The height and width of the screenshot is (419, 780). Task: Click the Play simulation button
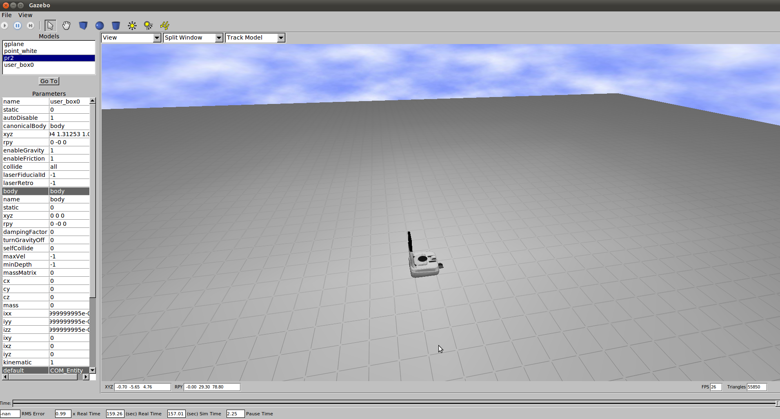[4, 25]
